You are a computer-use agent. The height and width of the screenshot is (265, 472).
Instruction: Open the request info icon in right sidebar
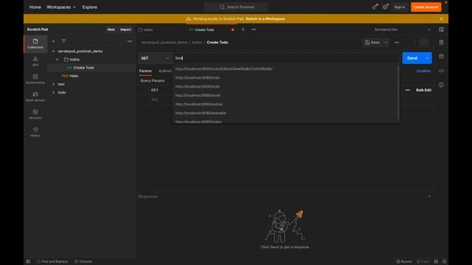point(441,85)
